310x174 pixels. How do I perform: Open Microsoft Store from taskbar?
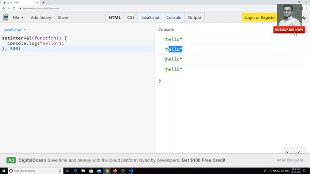[x=91, y=171]
